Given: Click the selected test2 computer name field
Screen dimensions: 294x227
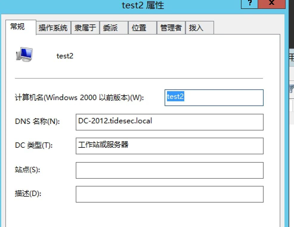Looking at the screenshot, I should tap(214, 98).
